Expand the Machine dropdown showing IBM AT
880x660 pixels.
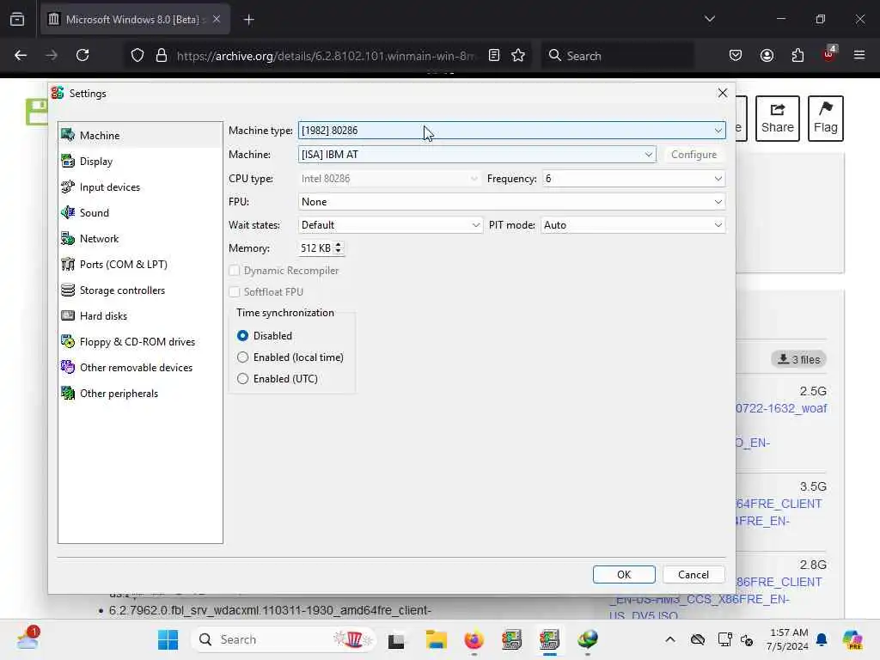476,155
